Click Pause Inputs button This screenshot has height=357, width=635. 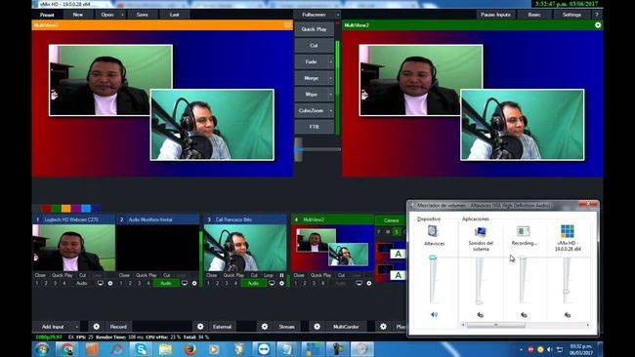point(495,15)
